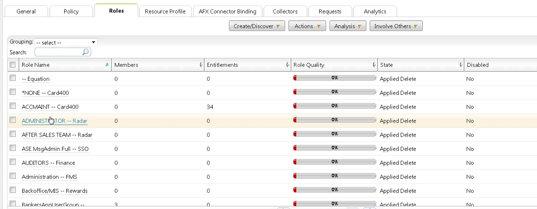Open the Grouping select dropdown

point(65,42)
